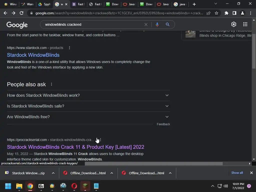The image size is (256, 192).
Task: Click the address bar URL
Action: (119, 13)
